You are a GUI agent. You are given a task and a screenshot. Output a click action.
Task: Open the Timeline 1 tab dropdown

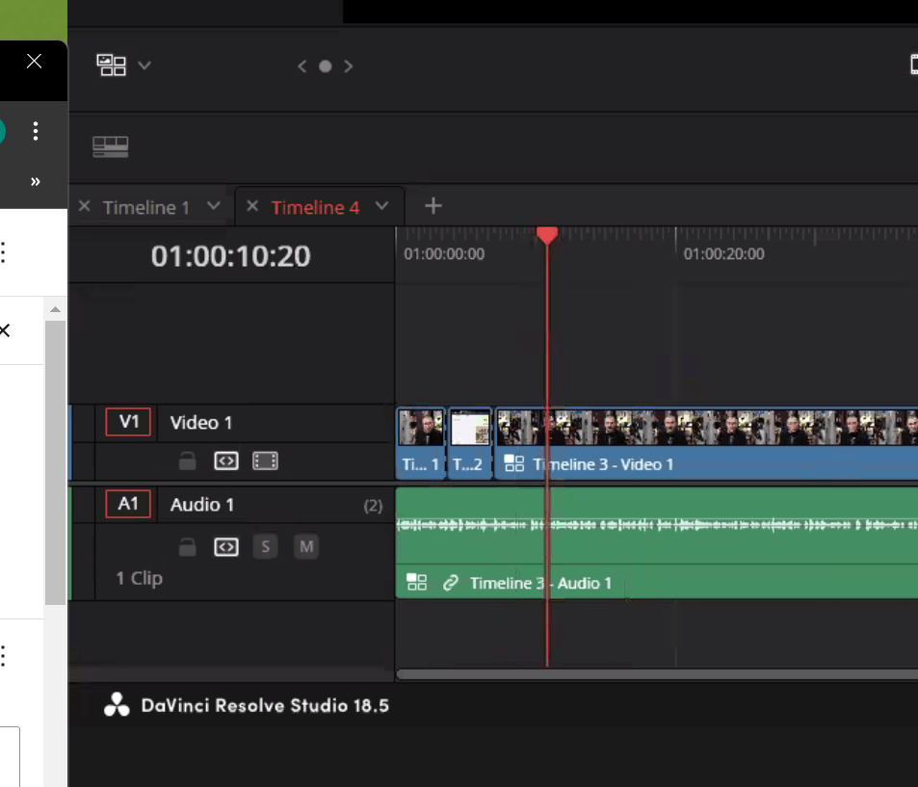pos(214,206)
